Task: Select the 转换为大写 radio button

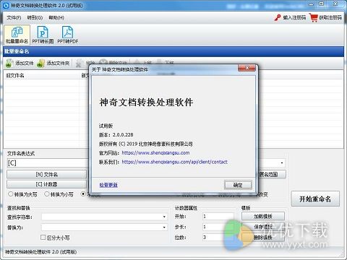Action: 11,194
